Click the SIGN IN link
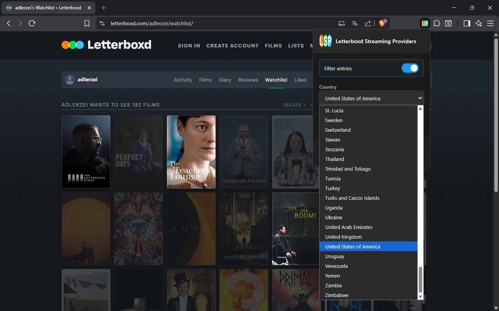The image size is (499, 311). coord(189,45)
